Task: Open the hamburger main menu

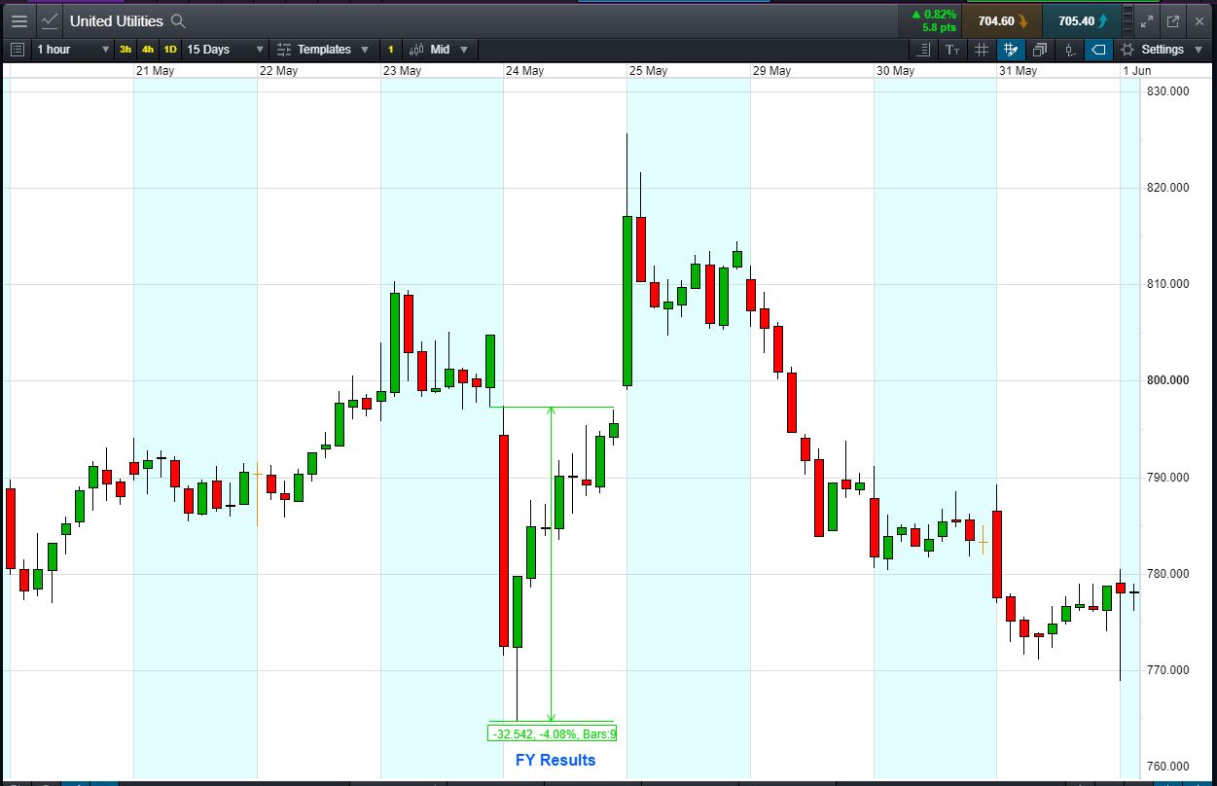Action: coord(18,20)
